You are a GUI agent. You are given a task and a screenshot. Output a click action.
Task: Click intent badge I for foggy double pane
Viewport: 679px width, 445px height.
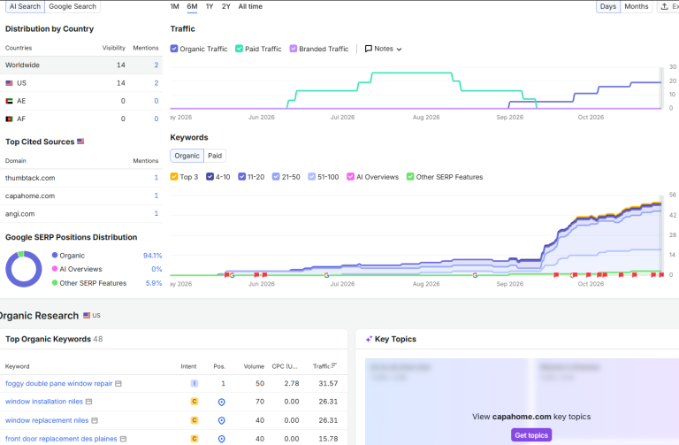coord(195,383)
